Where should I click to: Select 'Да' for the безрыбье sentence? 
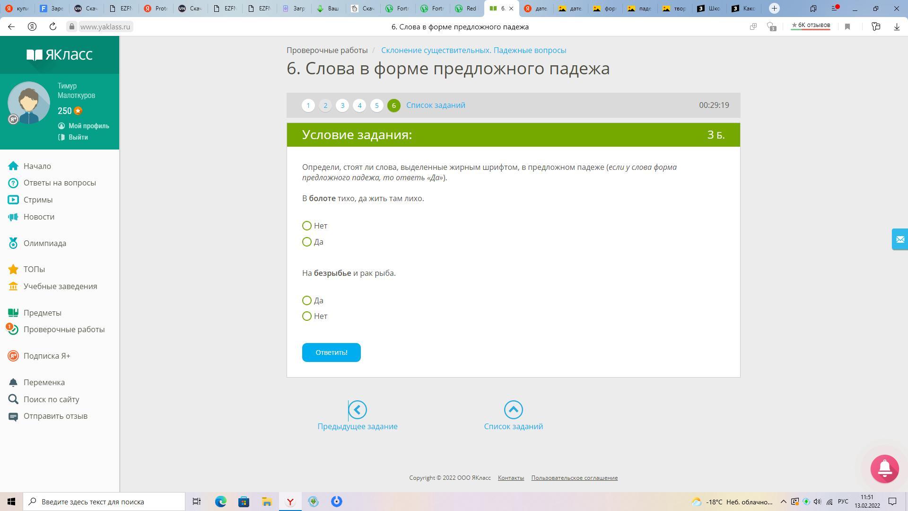[x=307, y=300]
